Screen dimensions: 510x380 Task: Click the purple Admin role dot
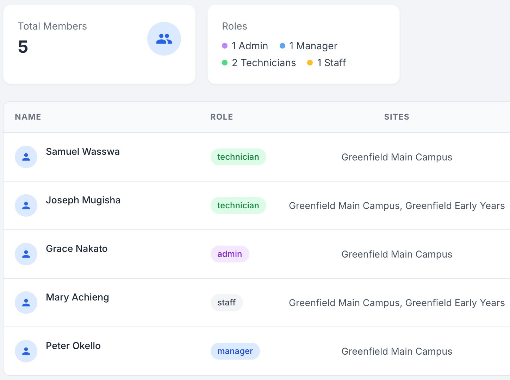pos(225,46)
